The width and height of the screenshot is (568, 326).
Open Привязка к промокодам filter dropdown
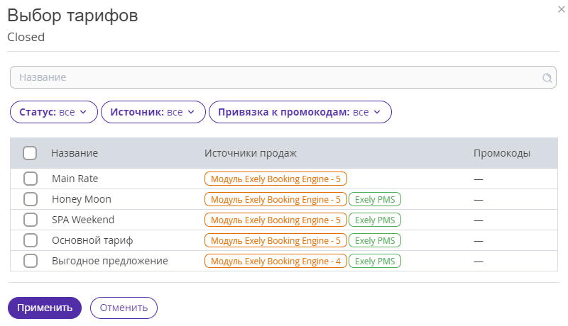pyautogui.click(x=300, y=112)
